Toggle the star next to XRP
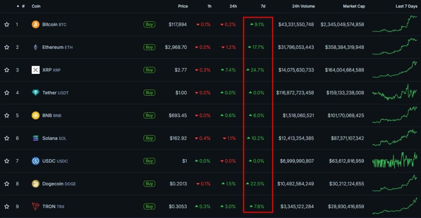Image resolution: width=421 pixels, height=218 pixels. [x=7, y=70]
